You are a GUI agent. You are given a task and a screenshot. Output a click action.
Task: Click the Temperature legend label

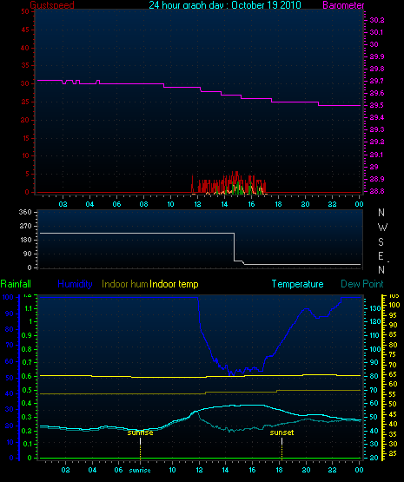tap(297, 284)
